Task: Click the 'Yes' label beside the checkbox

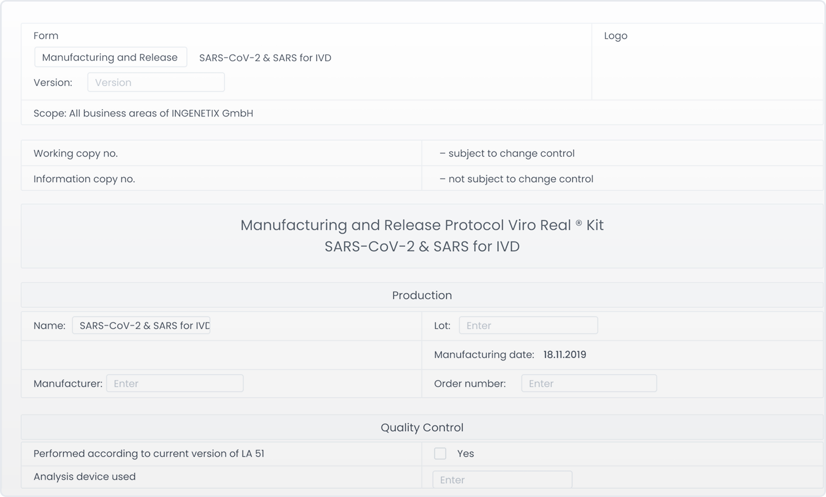Action: click(465, 454)
